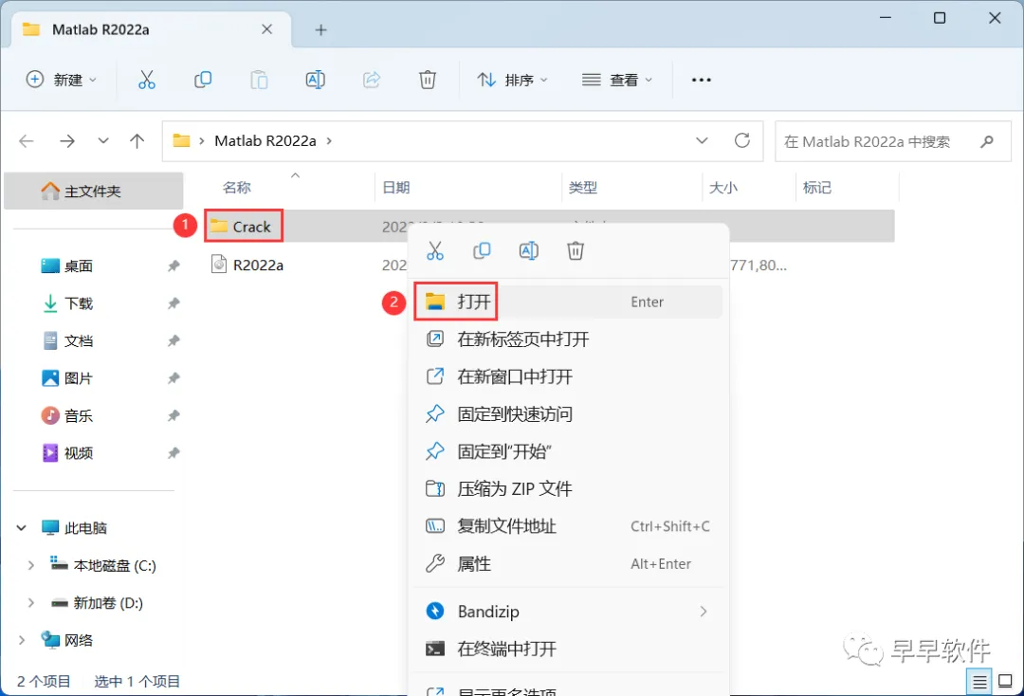Open a new tab with plus
Screen dimensions: 1024x696
click(320, 30)
